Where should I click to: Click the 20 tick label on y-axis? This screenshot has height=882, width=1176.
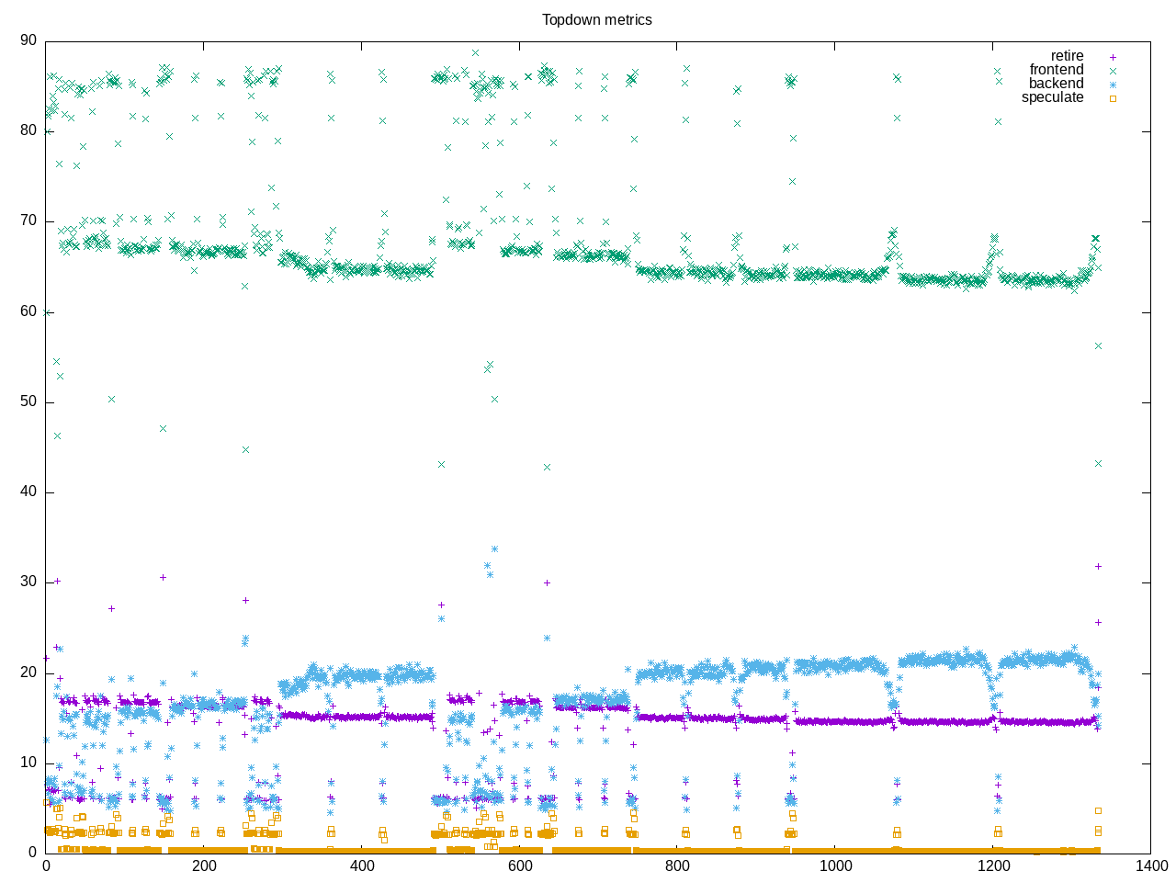(28, 673)
